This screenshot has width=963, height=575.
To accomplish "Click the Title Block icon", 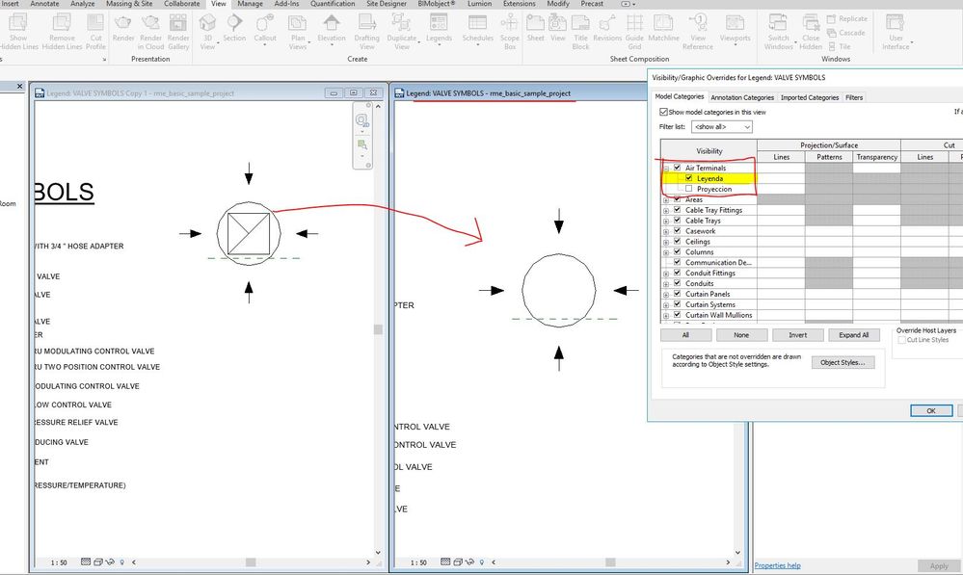I will (x=580, y=23).
